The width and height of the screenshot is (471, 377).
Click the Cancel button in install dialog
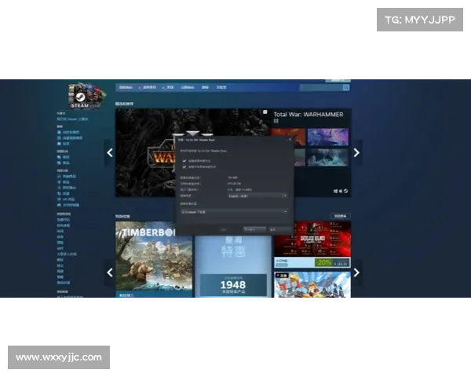click(279, 229)
